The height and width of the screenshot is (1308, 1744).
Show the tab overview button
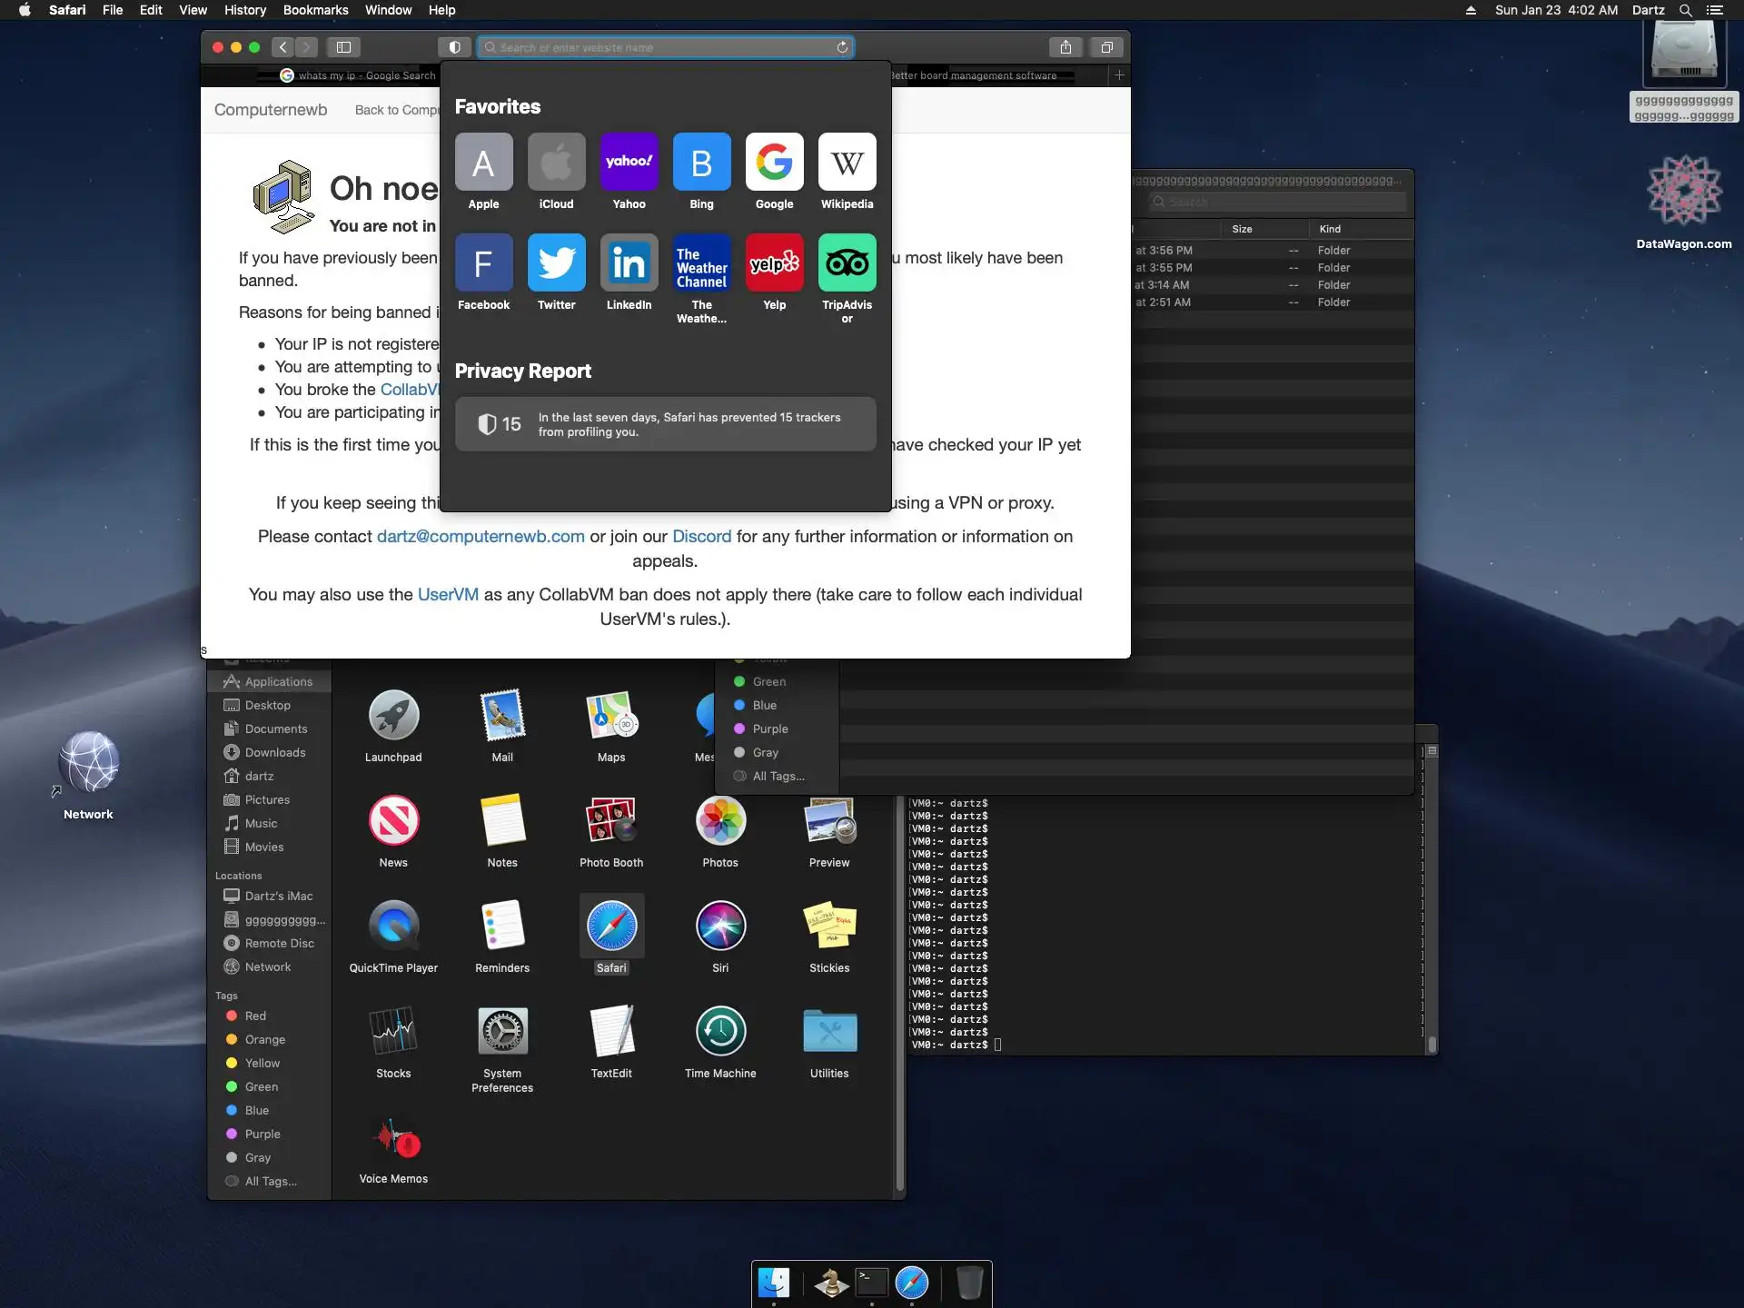[x=1106, y=47]
